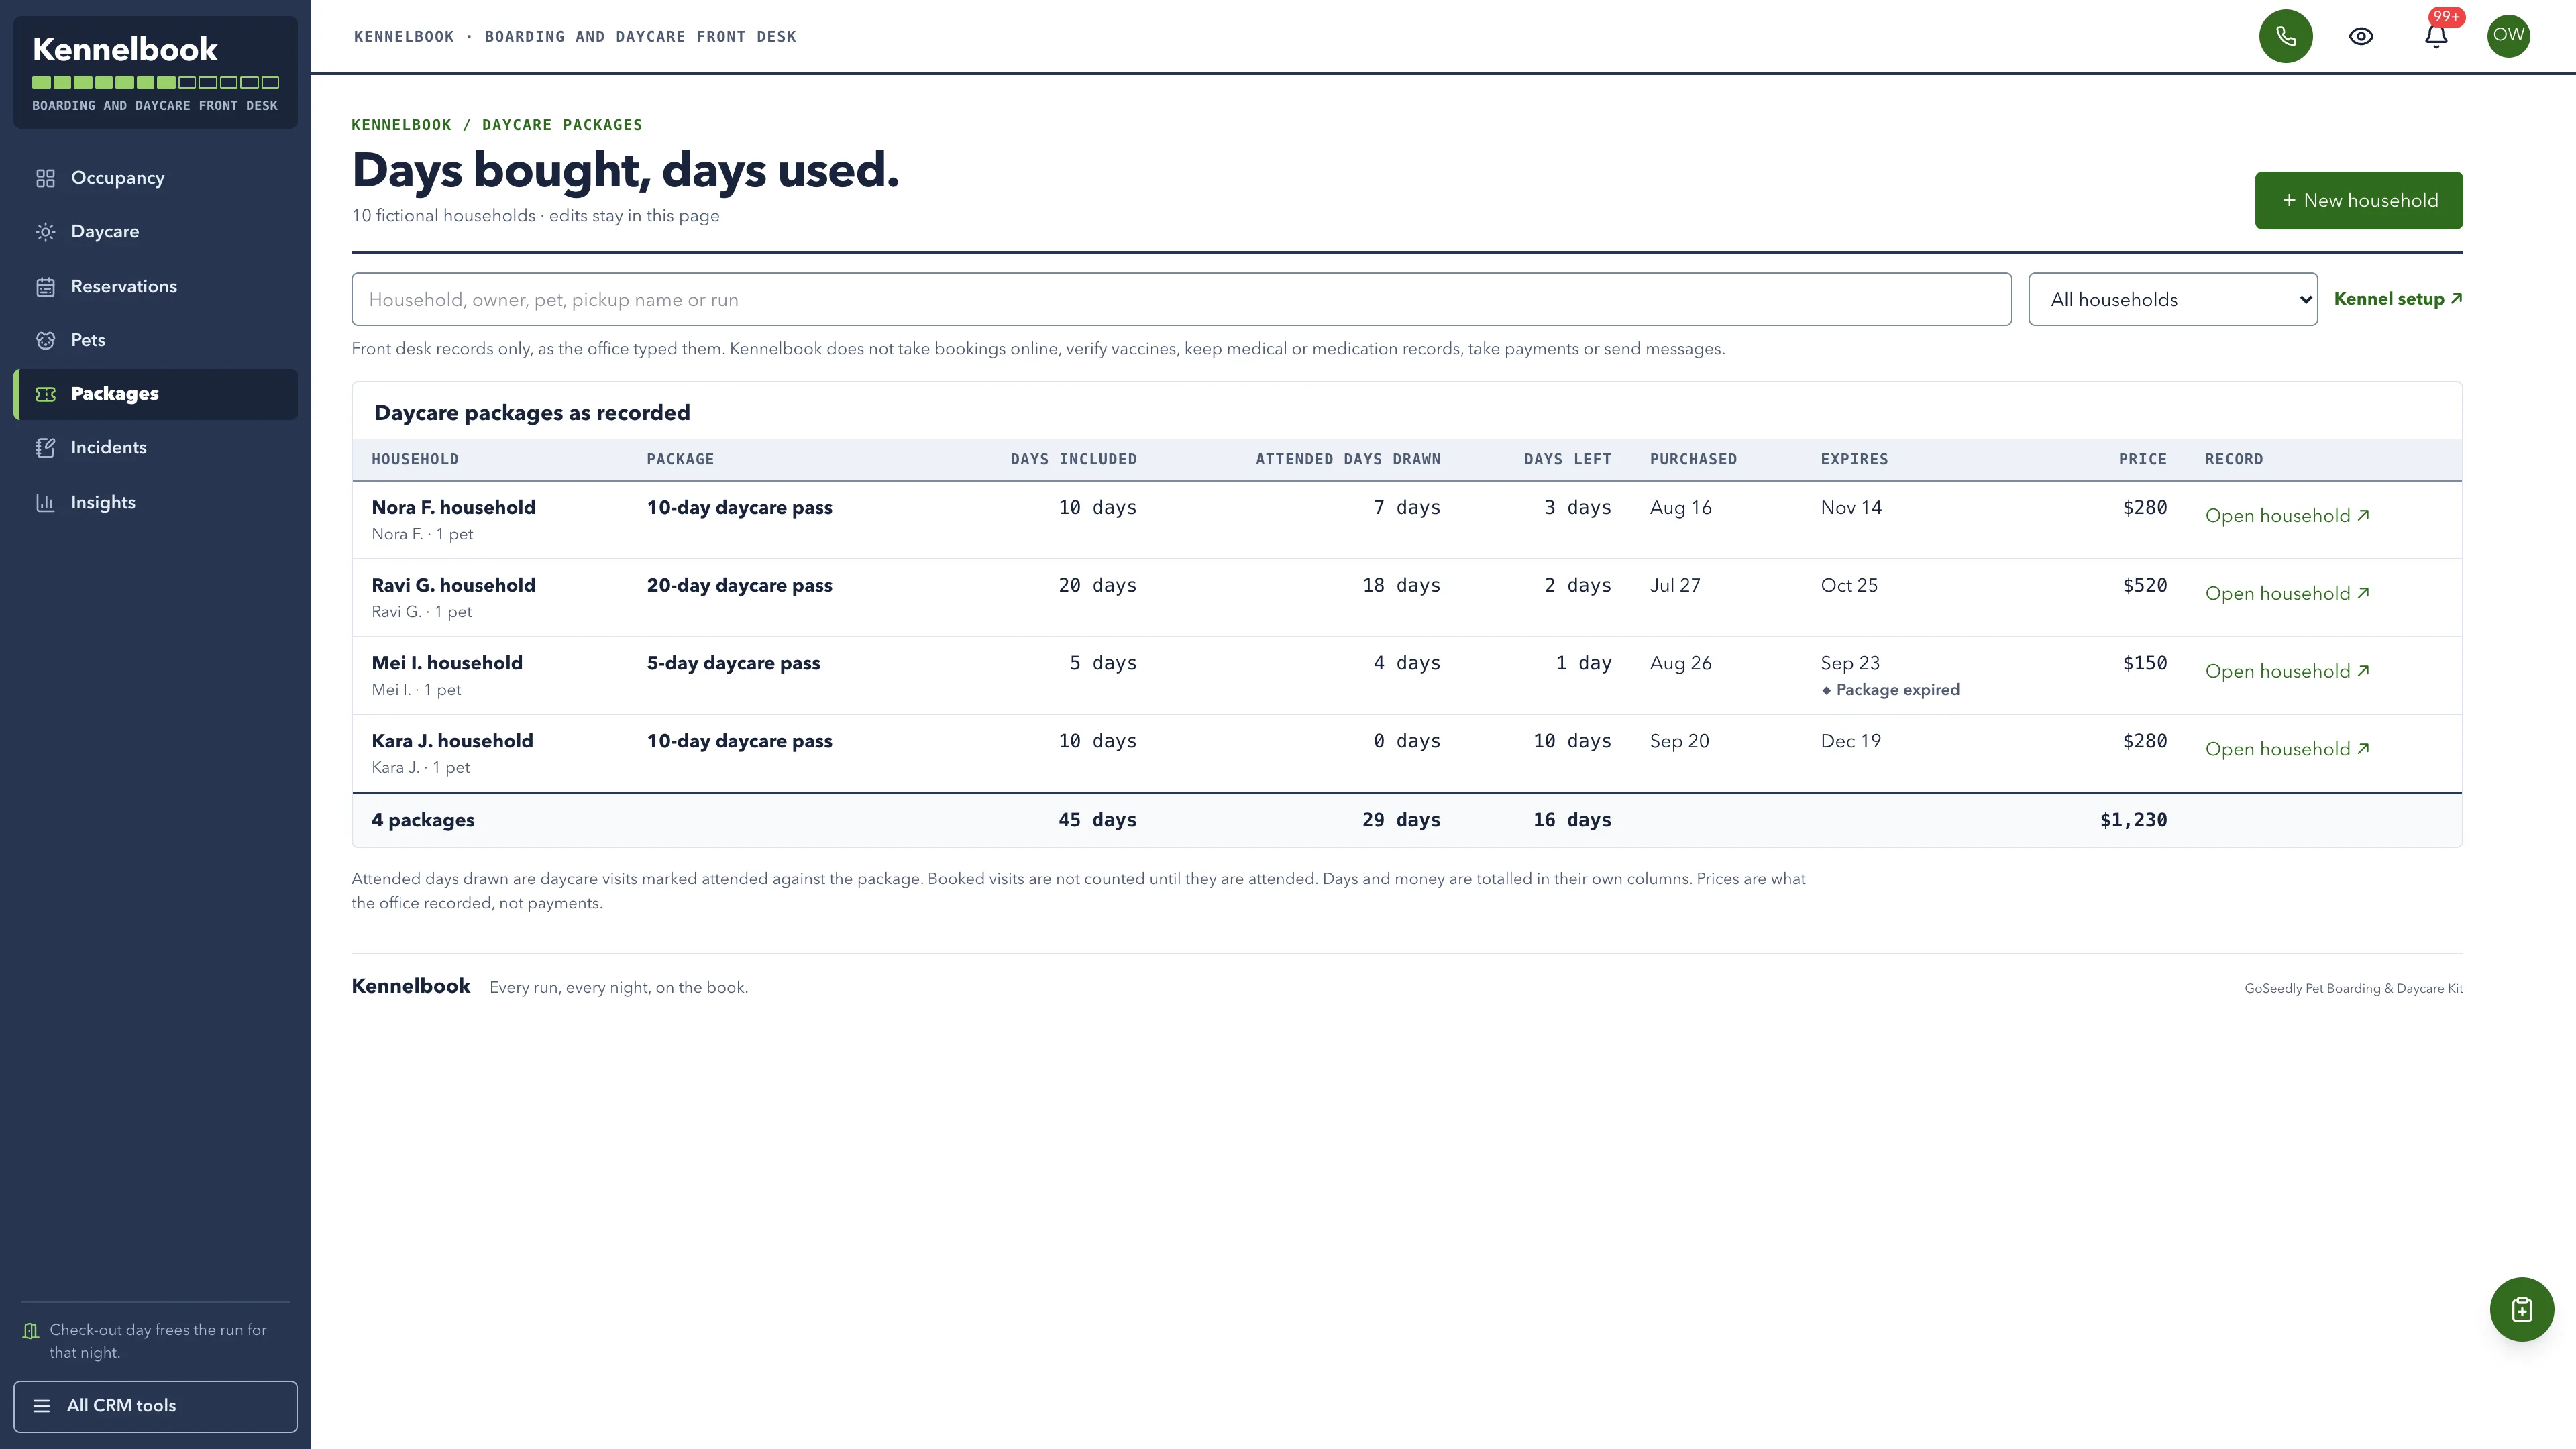Screen dimensions: 2576x1449
Task: Click the Kennelbook logo in sidebar
Action: (x=125, y=49)
